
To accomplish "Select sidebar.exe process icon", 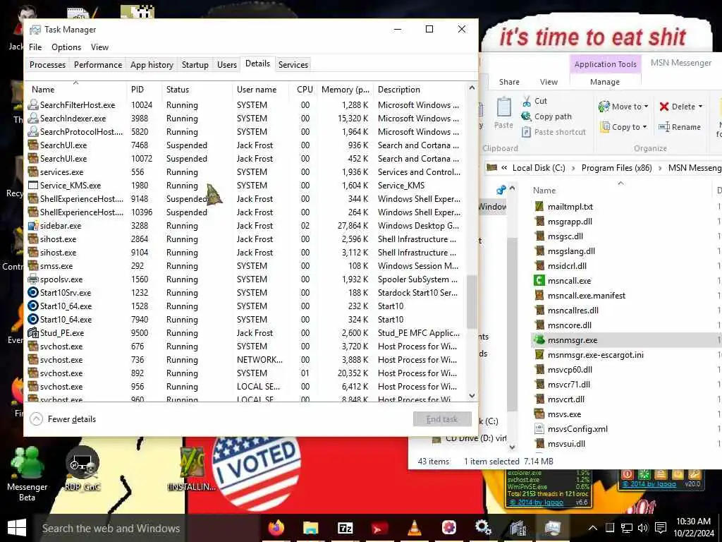I will [32, 226].
